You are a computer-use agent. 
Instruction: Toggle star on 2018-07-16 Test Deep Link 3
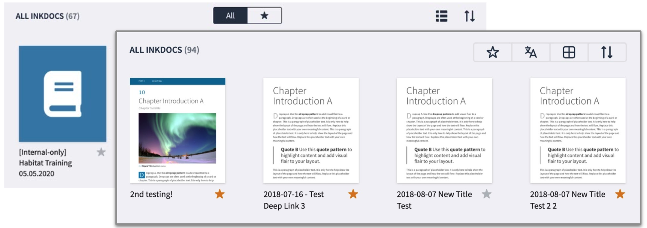(x=353, y=194)
